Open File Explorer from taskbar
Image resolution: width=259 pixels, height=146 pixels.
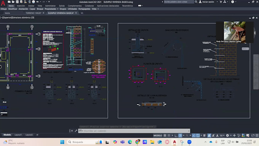tap(152, 142)
